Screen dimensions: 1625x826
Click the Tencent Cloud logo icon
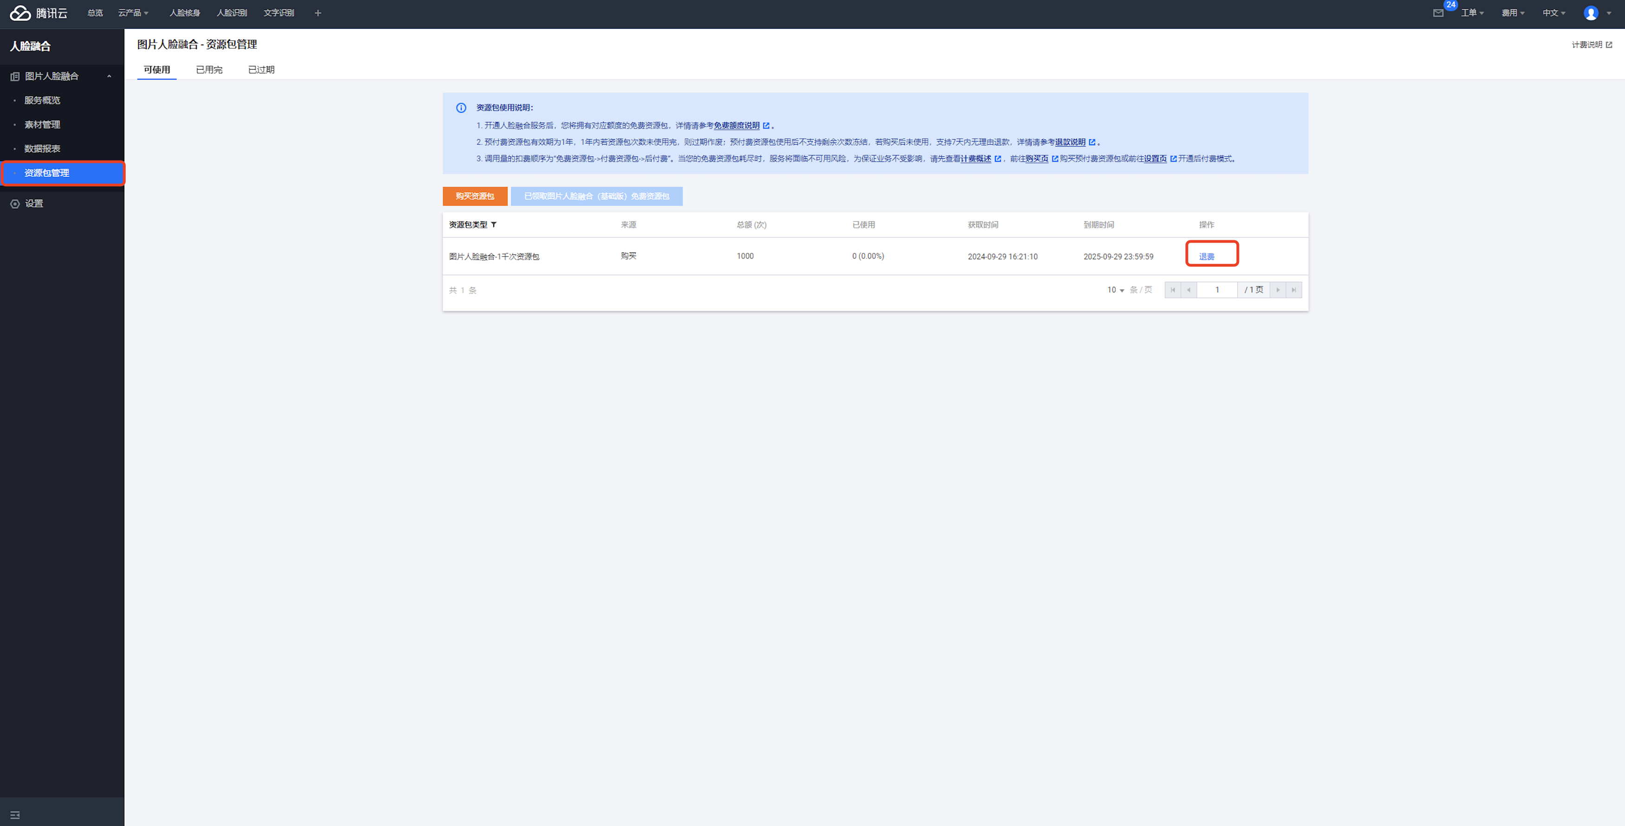pyautogui.click(x=20, y=13)
